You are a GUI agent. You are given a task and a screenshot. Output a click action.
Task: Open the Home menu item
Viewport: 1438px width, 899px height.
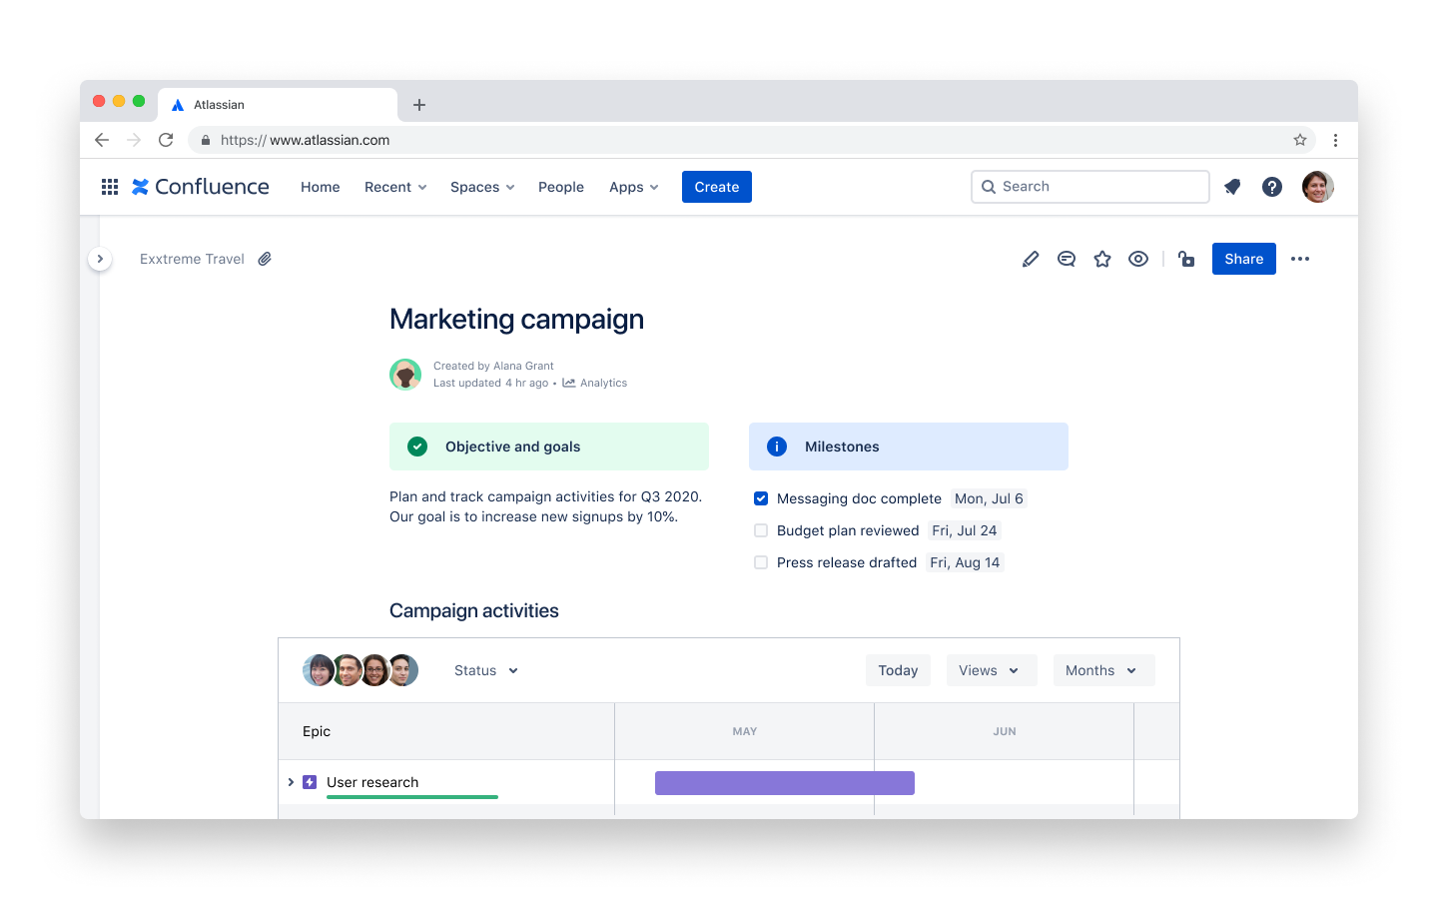tap(320, 187)
